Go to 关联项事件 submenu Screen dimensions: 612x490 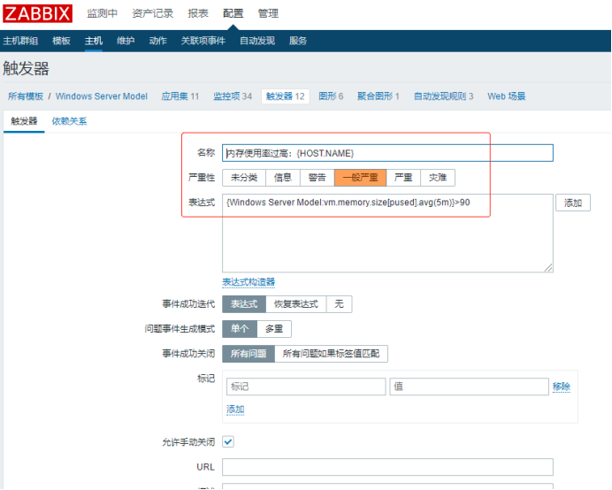pos(203,41)
